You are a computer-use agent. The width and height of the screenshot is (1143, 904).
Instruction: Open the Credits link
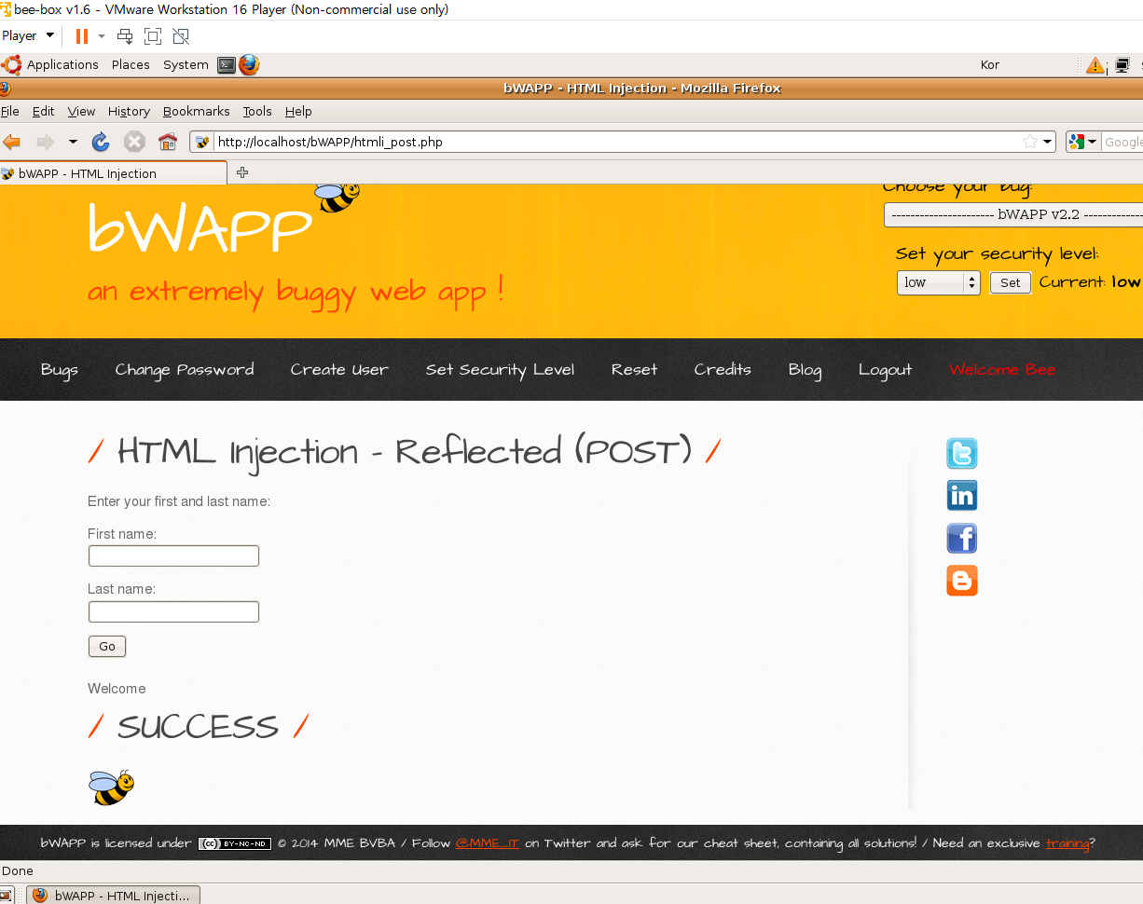tap(723, 370)
